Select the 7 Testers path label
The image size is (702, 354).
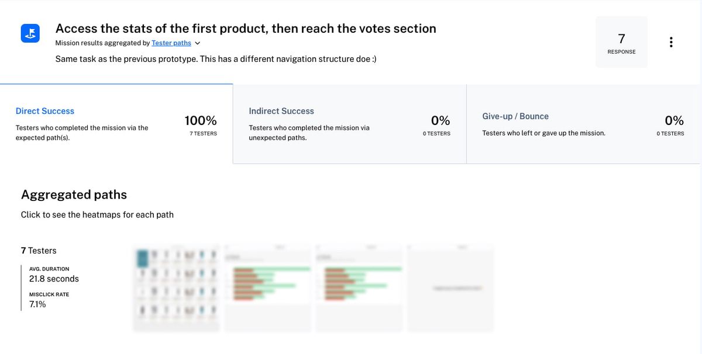(x=39, y=251)
